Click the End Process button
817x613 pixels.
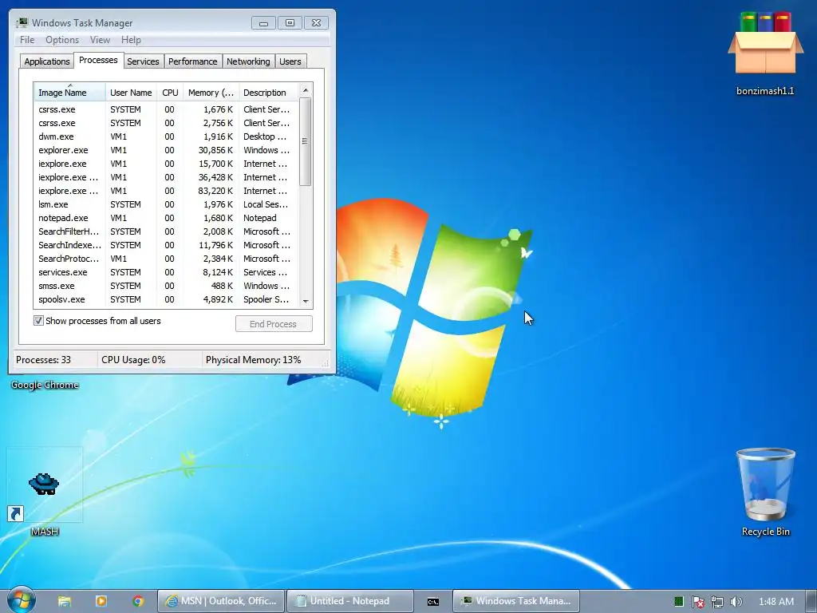274,324
